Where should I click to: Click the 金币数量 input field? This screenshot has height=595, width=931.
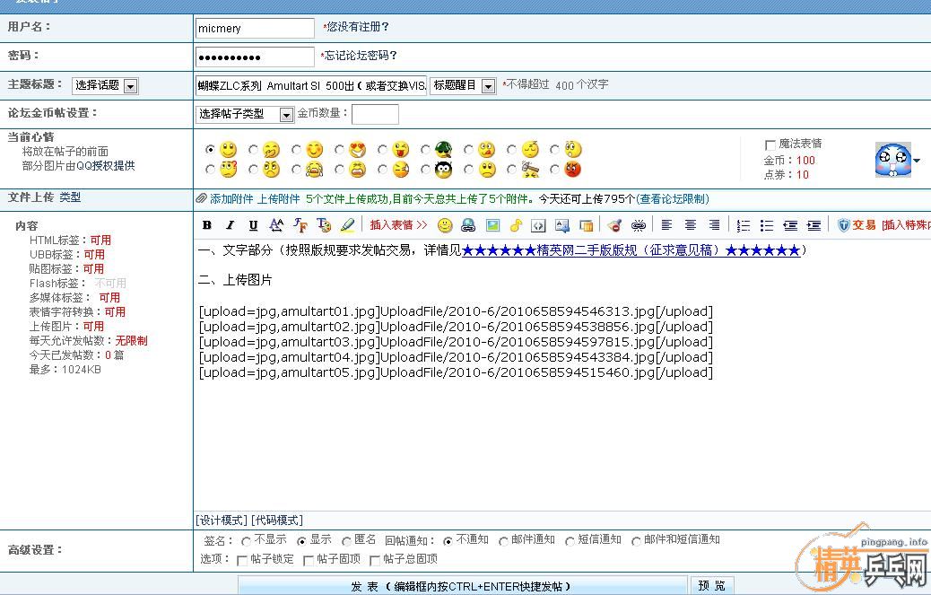point(375,114)
